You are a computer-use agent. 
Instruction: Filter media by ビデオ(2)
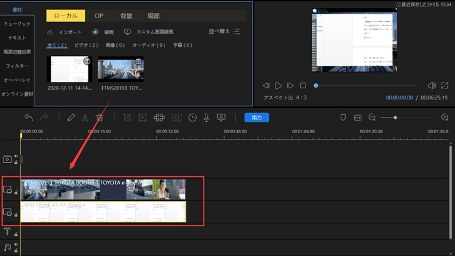(86, 45)
